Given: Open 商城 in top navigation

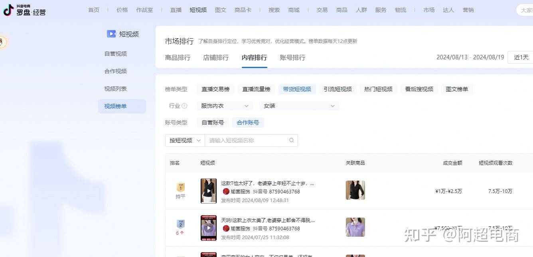Looking at the screenshot, I should click(294, 10).
